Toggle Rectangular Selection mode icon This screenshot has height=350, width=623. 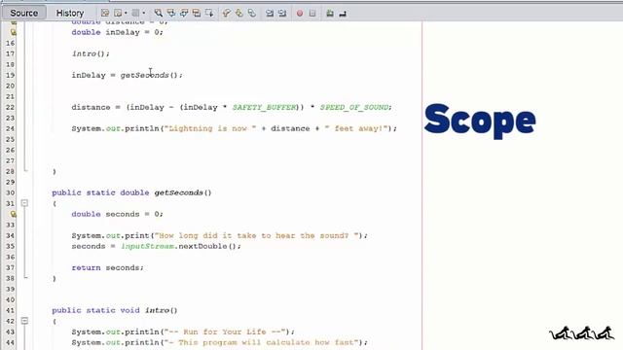(209, 13)
